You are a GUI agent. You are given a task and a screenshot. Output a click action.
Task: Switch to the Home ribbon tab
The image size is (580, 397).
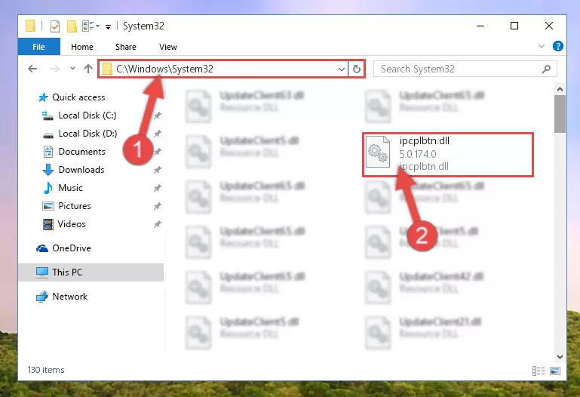pos(82,47)
